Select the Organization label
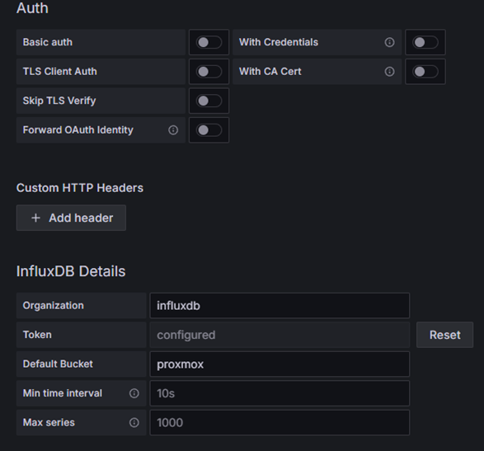 click(53, 306)
